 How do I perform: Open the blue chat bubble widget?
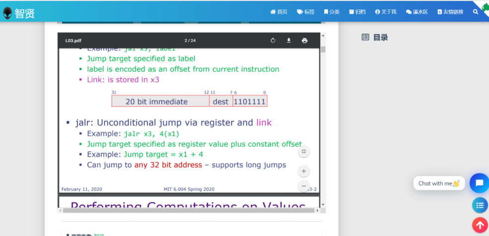pyautogui.click(x=479, y=183)
